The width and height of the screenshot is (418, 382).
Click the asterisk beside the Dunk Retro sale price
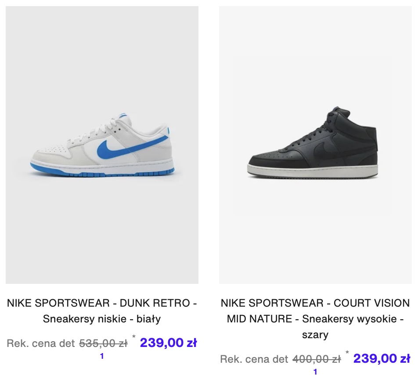134,337
